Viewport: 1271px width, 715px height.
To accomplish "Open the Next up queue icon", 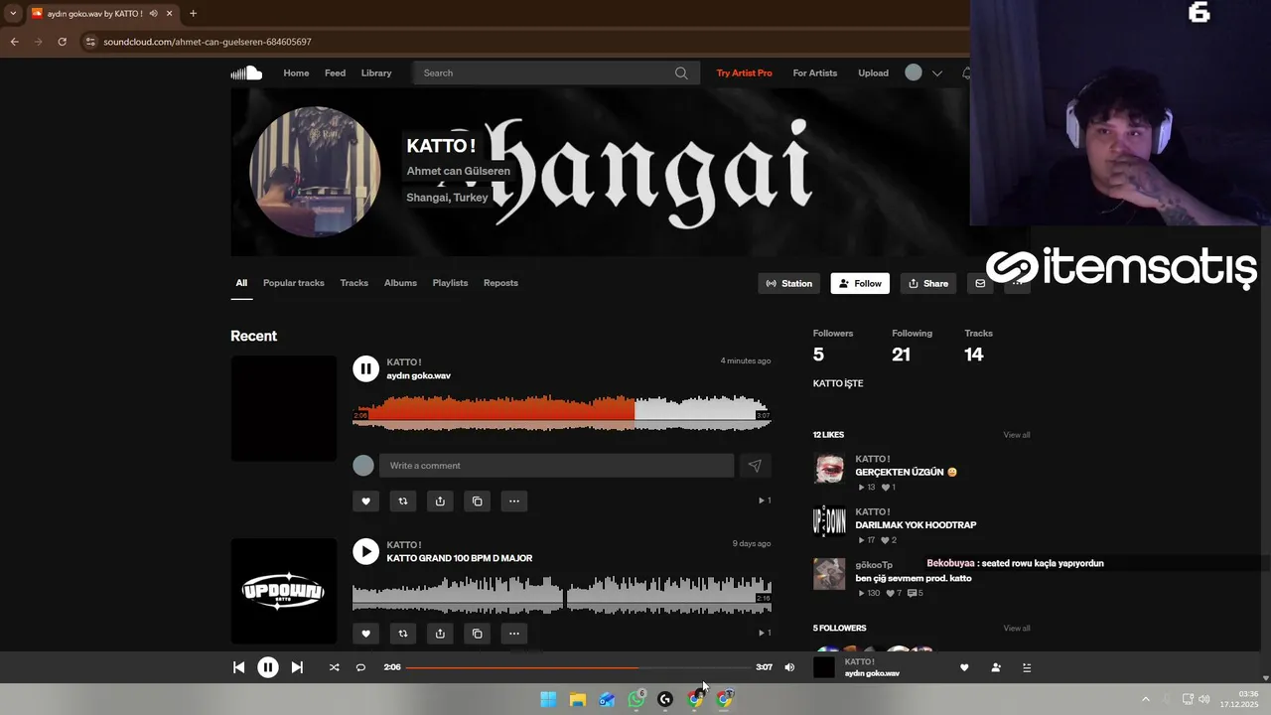I will click(1027, 667).
